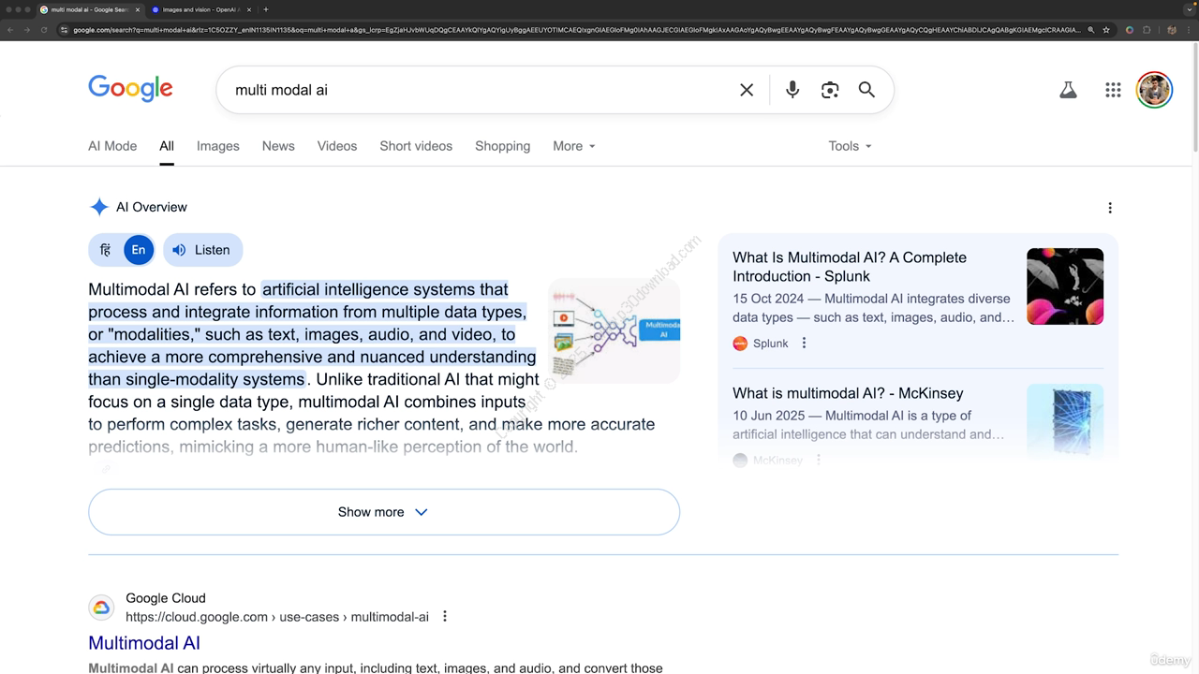This screenshot has height=674, width=1199.
Task: Close the Google Search tab
Action: pyautogui.click(x=138, y=9)
